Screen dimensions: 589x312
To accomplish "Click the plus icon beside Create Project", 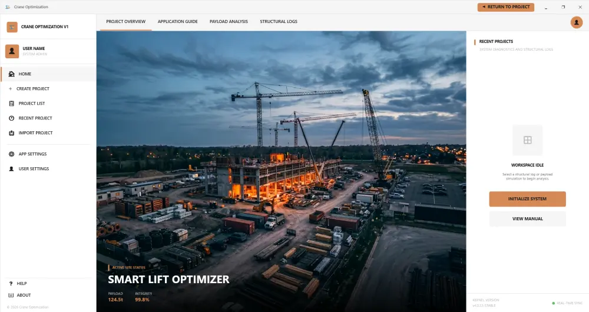I will coord(10,89).
